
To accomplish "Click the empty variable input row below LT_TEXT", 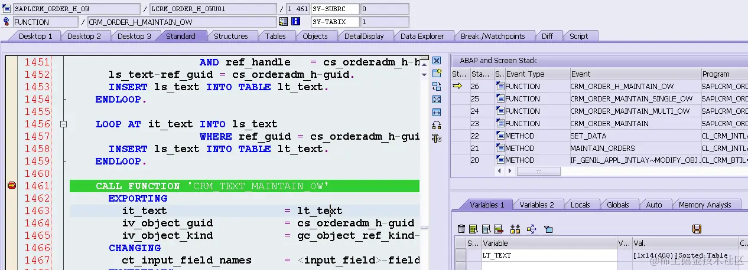I will [x=549, y=266].
